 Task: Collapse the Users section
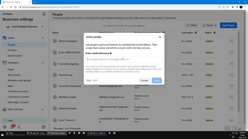(43, 38)
